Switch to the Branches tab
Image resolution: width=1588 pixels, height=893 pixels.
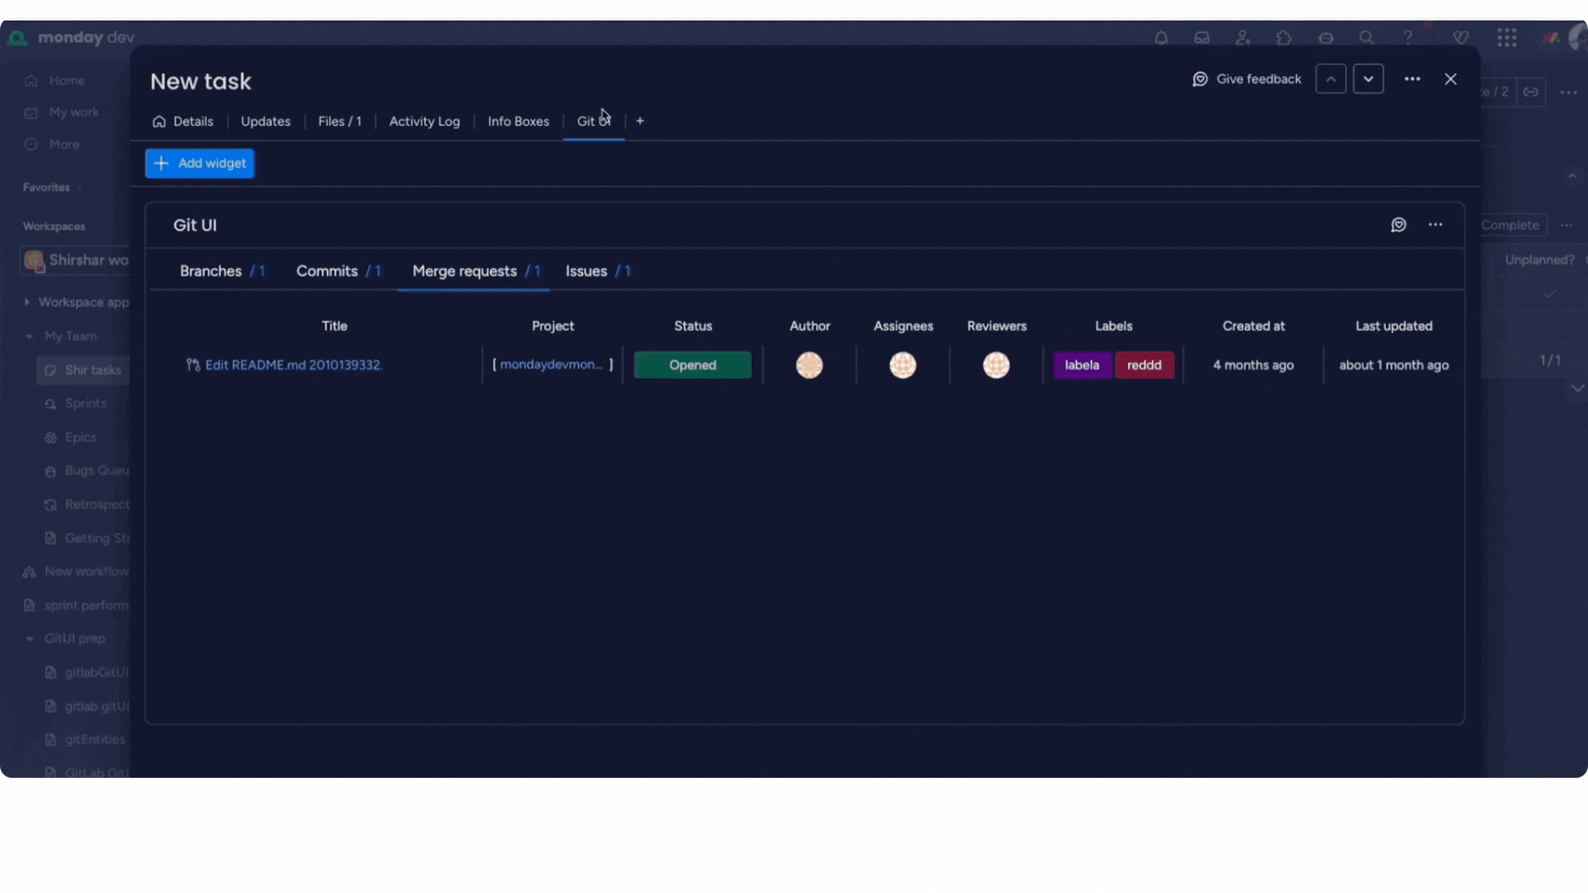pyautogui.click(x=222, y=271)
